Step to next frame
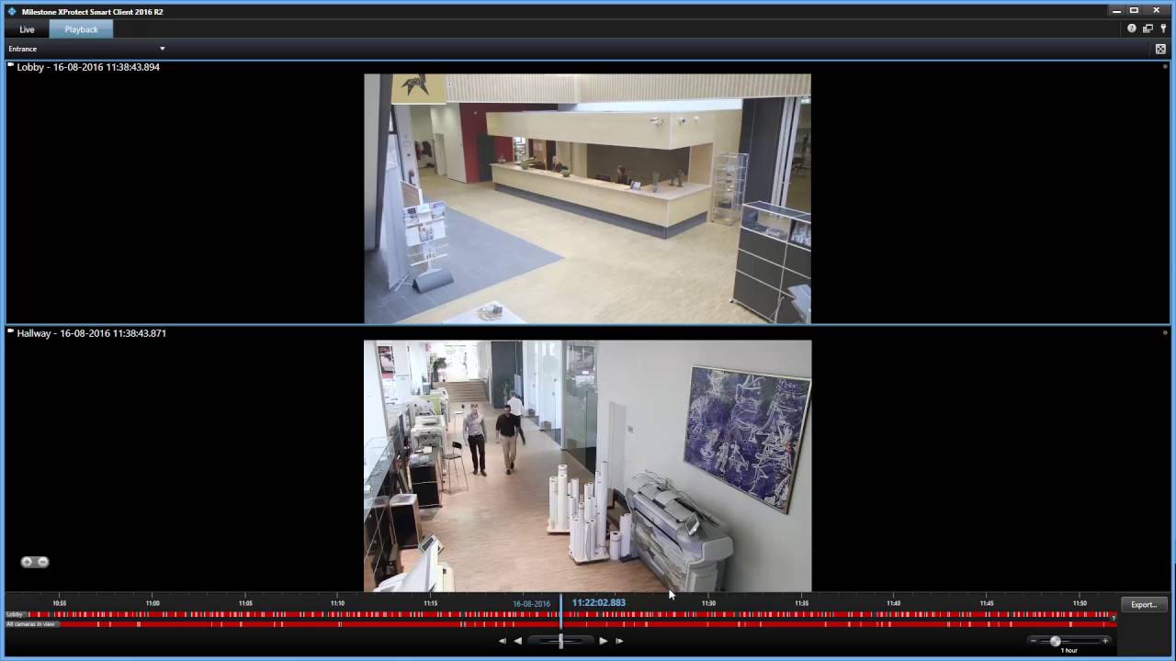 coord(619,641)
